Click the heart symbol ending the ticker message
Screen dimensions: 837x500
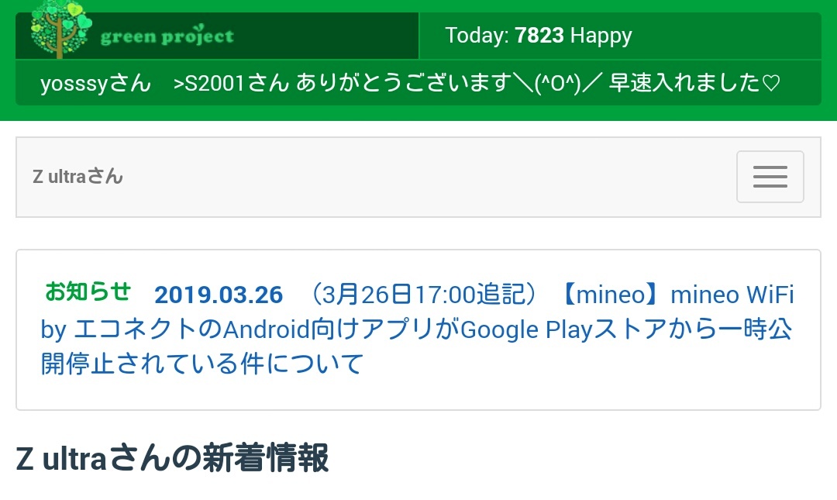tap(771, 83)
